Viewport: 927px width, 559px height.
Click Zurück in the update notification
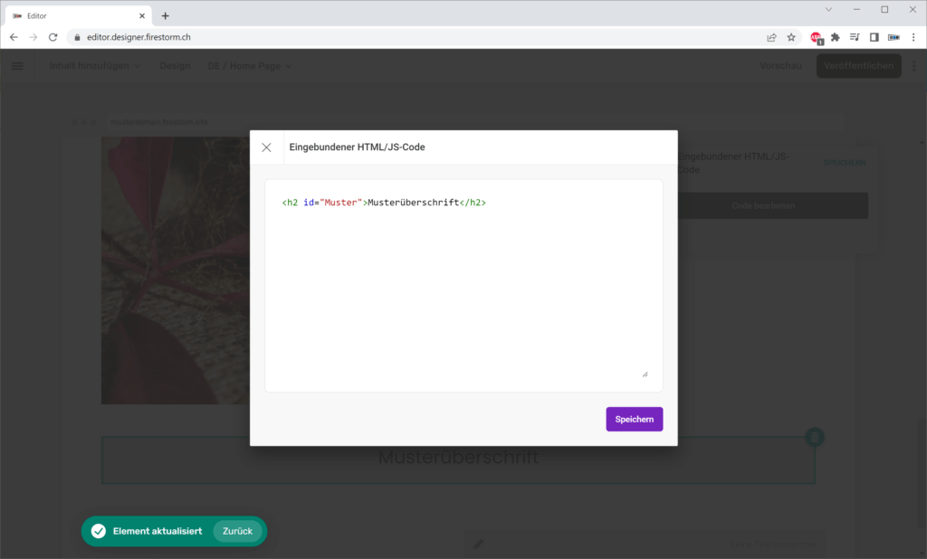(x=237, y=531)
